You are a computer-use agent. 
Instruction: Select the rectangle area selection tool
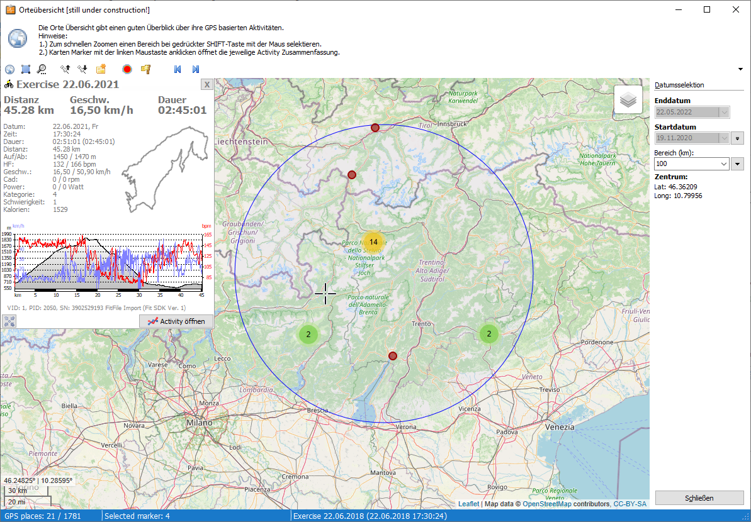tap(26, 69)
